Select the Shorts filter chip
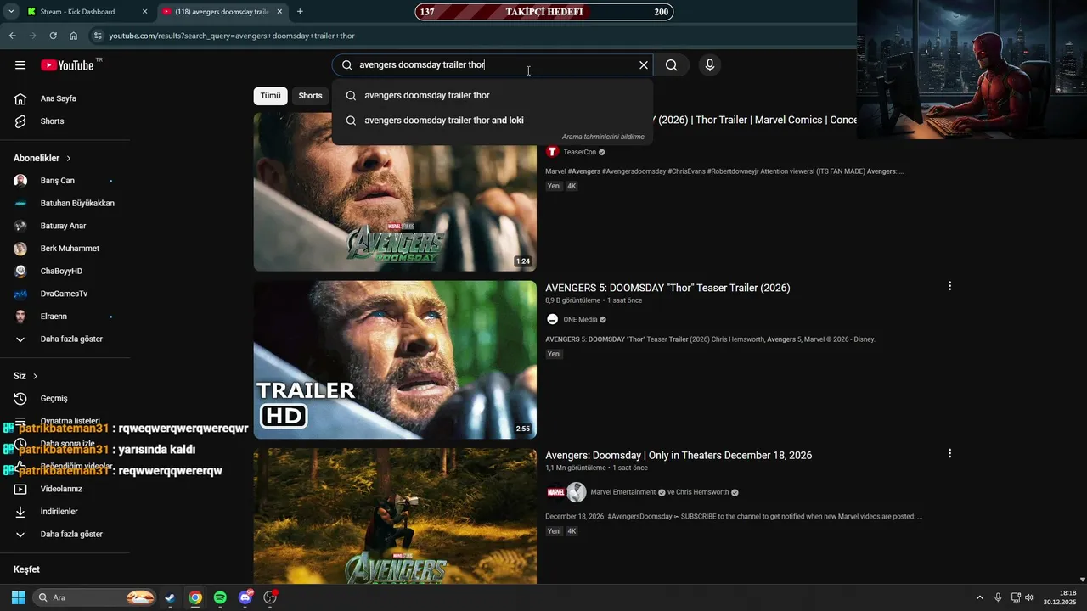The width and height of the screenshot is (1087, 611). point(310,96)
